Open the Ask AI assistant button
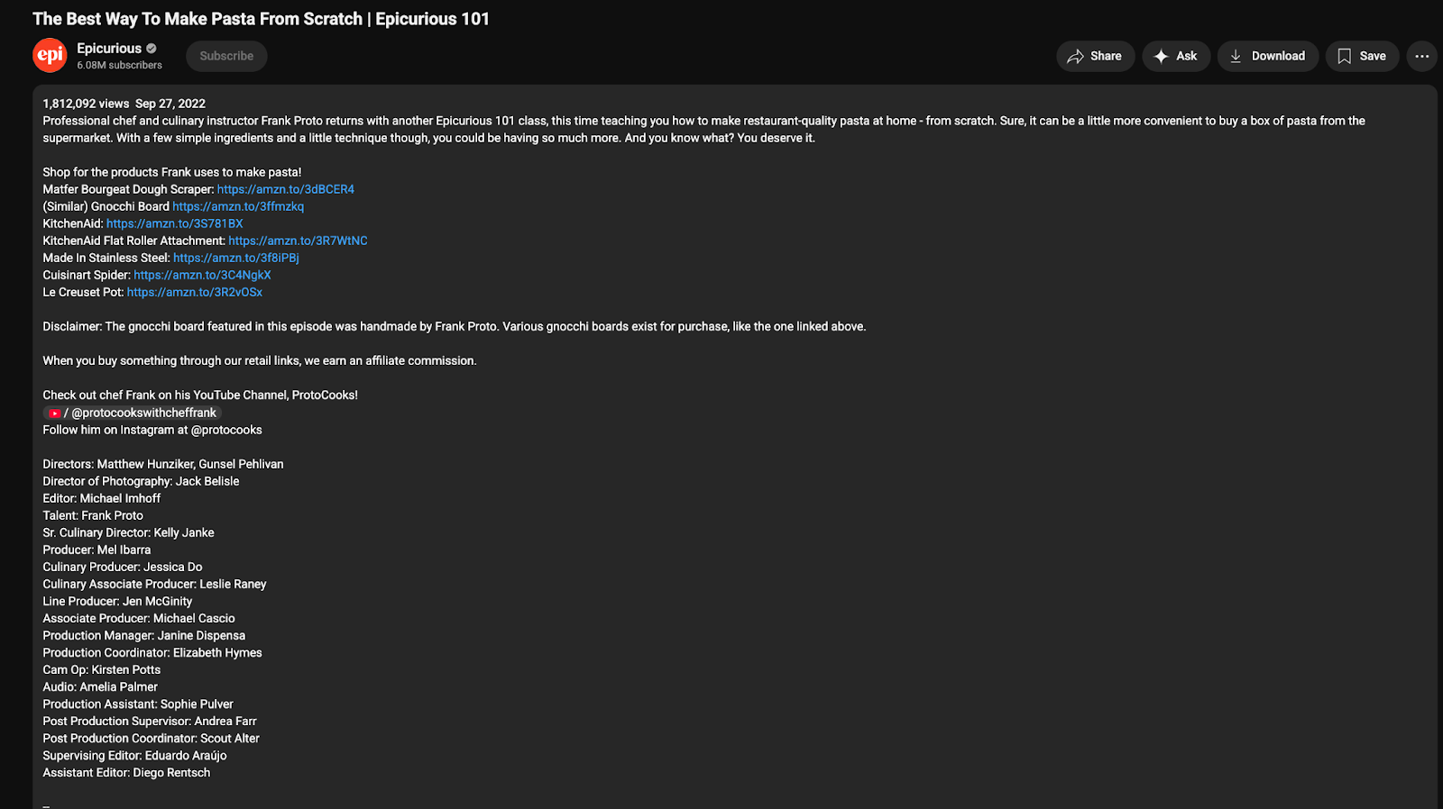This screenshot has width=1443, height=809. (1176, 56)
